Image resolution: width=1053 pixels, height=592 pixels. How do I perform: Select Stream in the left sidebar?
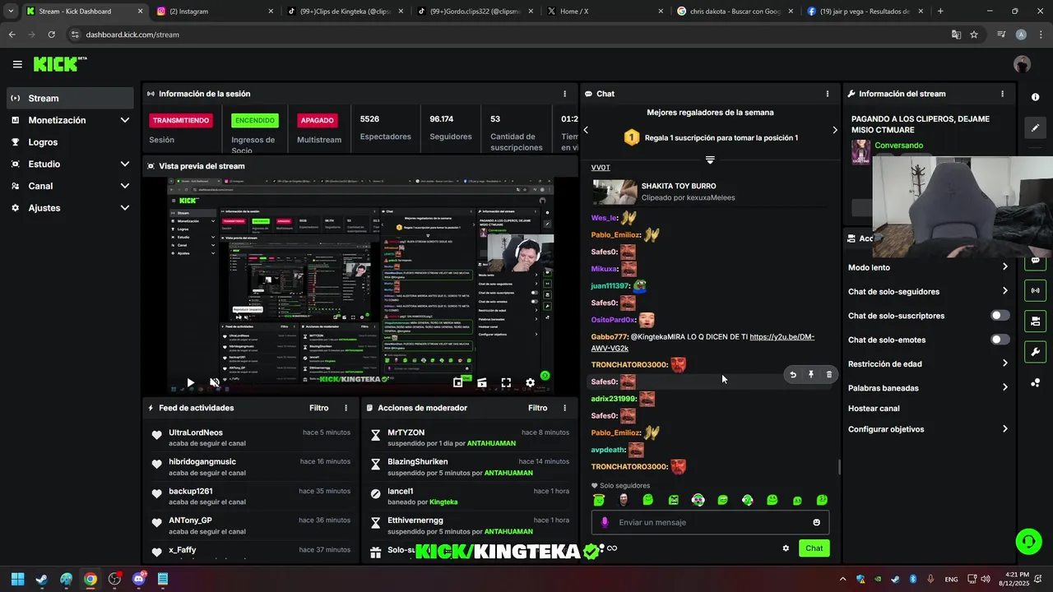tap(70, 98)
